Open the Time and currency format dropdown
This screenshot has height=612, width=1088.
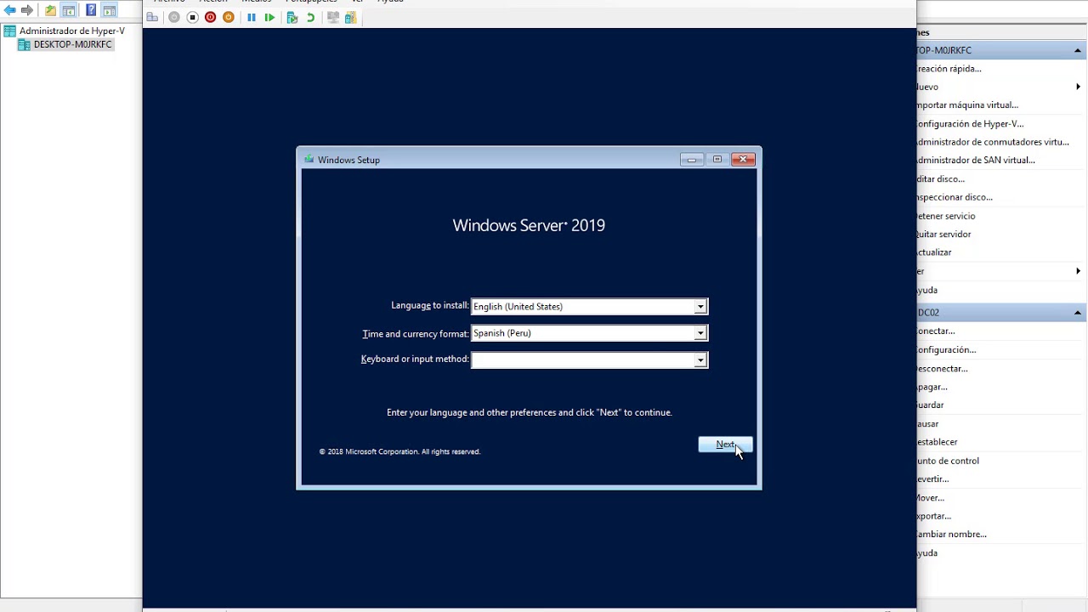[x=700, y=334]
